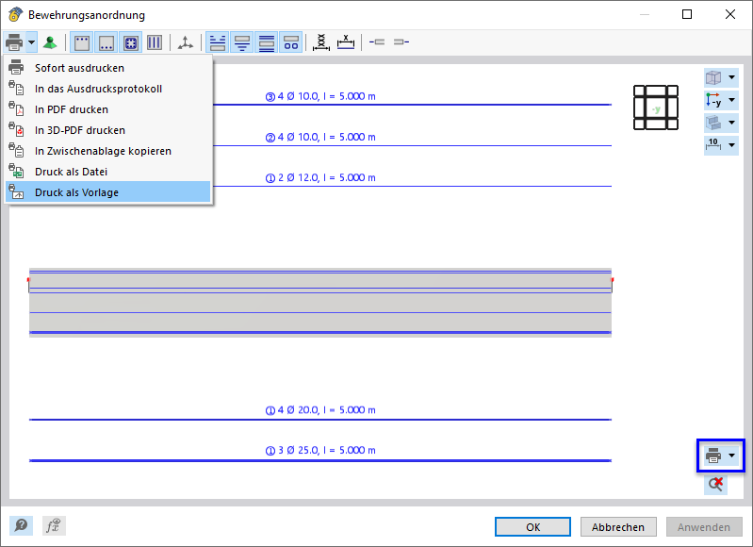Click the stepped solid display icon
Screen dimensions: 753x547
pyautogui.click(x=713, y=123)
